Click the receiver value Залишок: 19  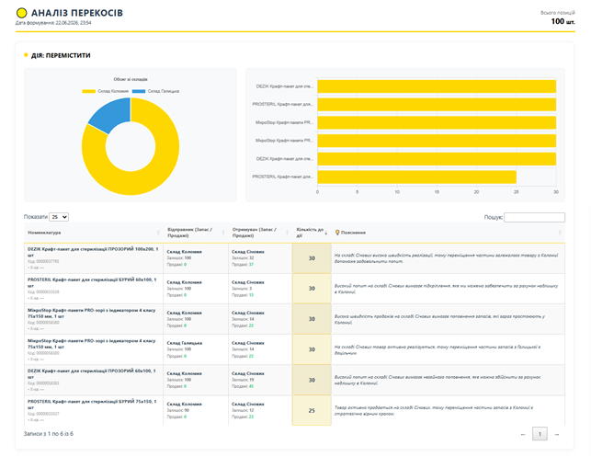(243, 380)
